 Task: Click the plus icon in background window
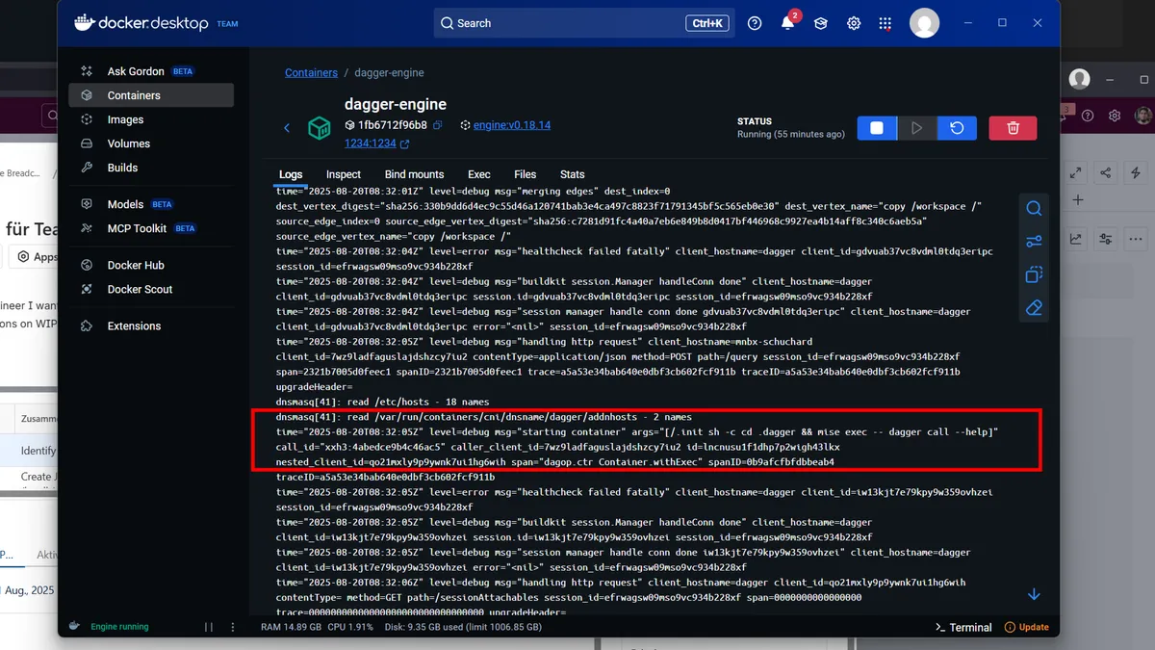[x=1078, y=200]
